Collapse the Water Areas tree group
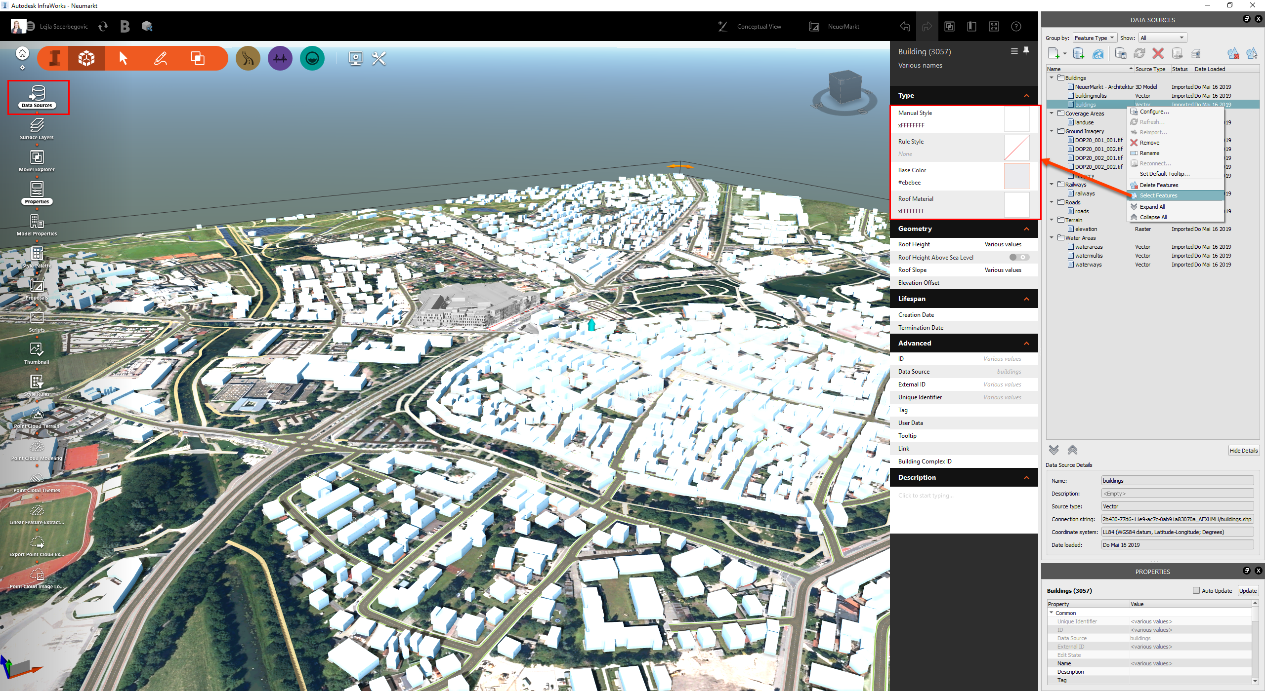 click(1052, 238)
